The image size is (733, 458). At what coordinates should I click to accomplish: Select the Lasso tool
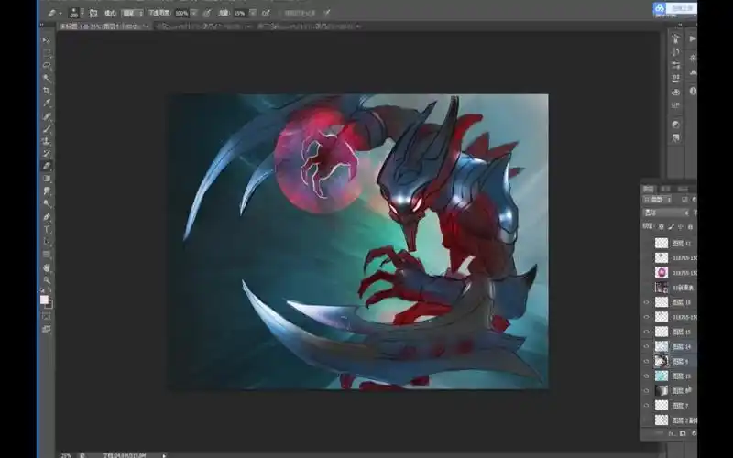(46, 66)
